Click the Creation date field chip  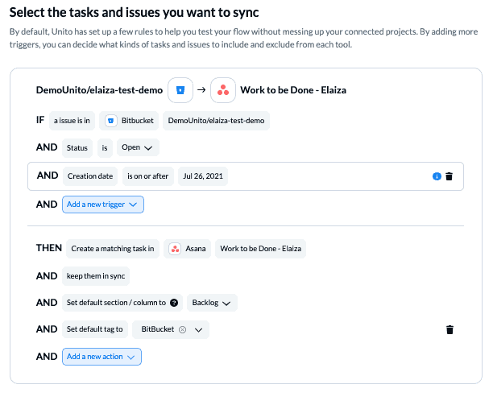click(x=90, y=176)
